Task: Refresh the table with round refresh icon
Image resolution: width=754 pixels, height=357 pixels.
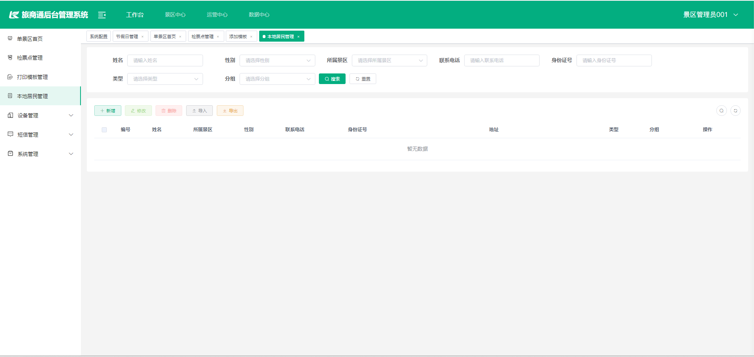Action: (736, 111)
